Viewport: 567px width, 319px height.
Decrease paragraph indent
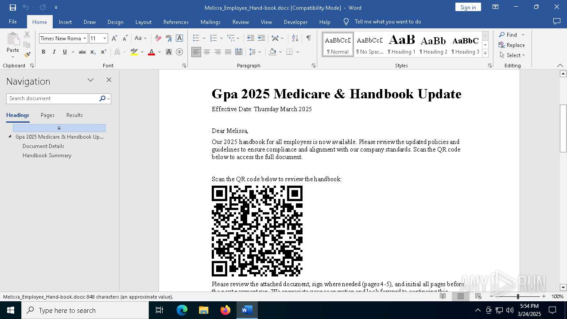tap(251, 39)
